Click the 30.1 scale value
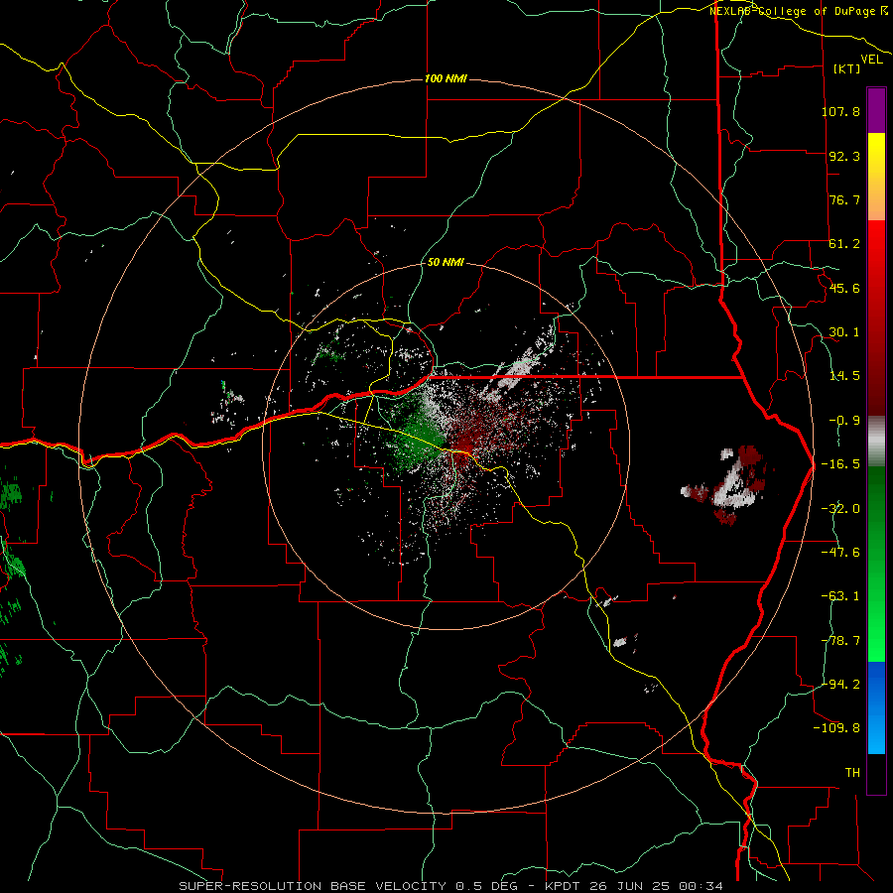The width and height of the screenshot is (893, 893). point(844,332)
